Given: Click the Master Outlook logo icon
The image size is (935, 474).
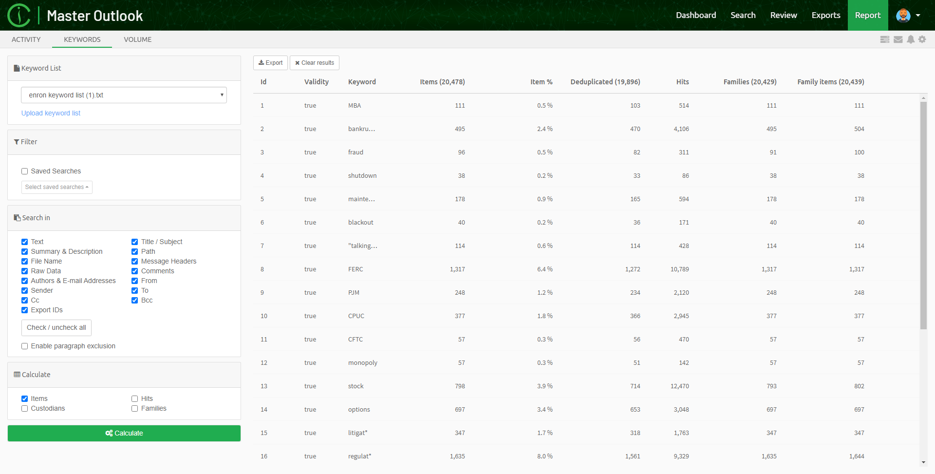Looking at the screenshot, I should tap(19, 15).
